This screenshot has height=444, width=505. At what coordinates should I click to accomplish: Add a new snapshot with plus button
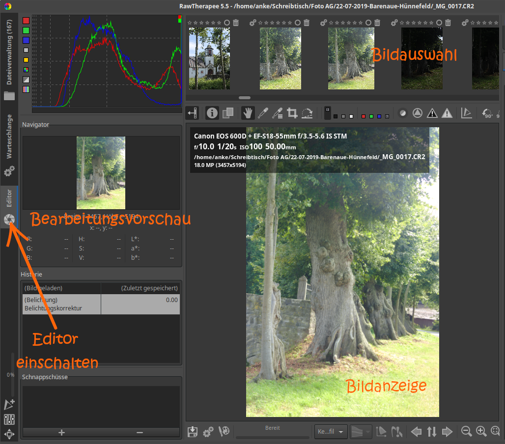coord(61,432)
